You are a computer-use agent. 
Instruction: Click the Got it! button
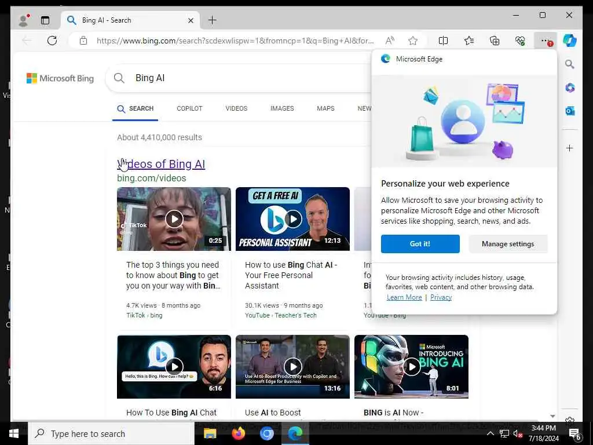(420, 244)
